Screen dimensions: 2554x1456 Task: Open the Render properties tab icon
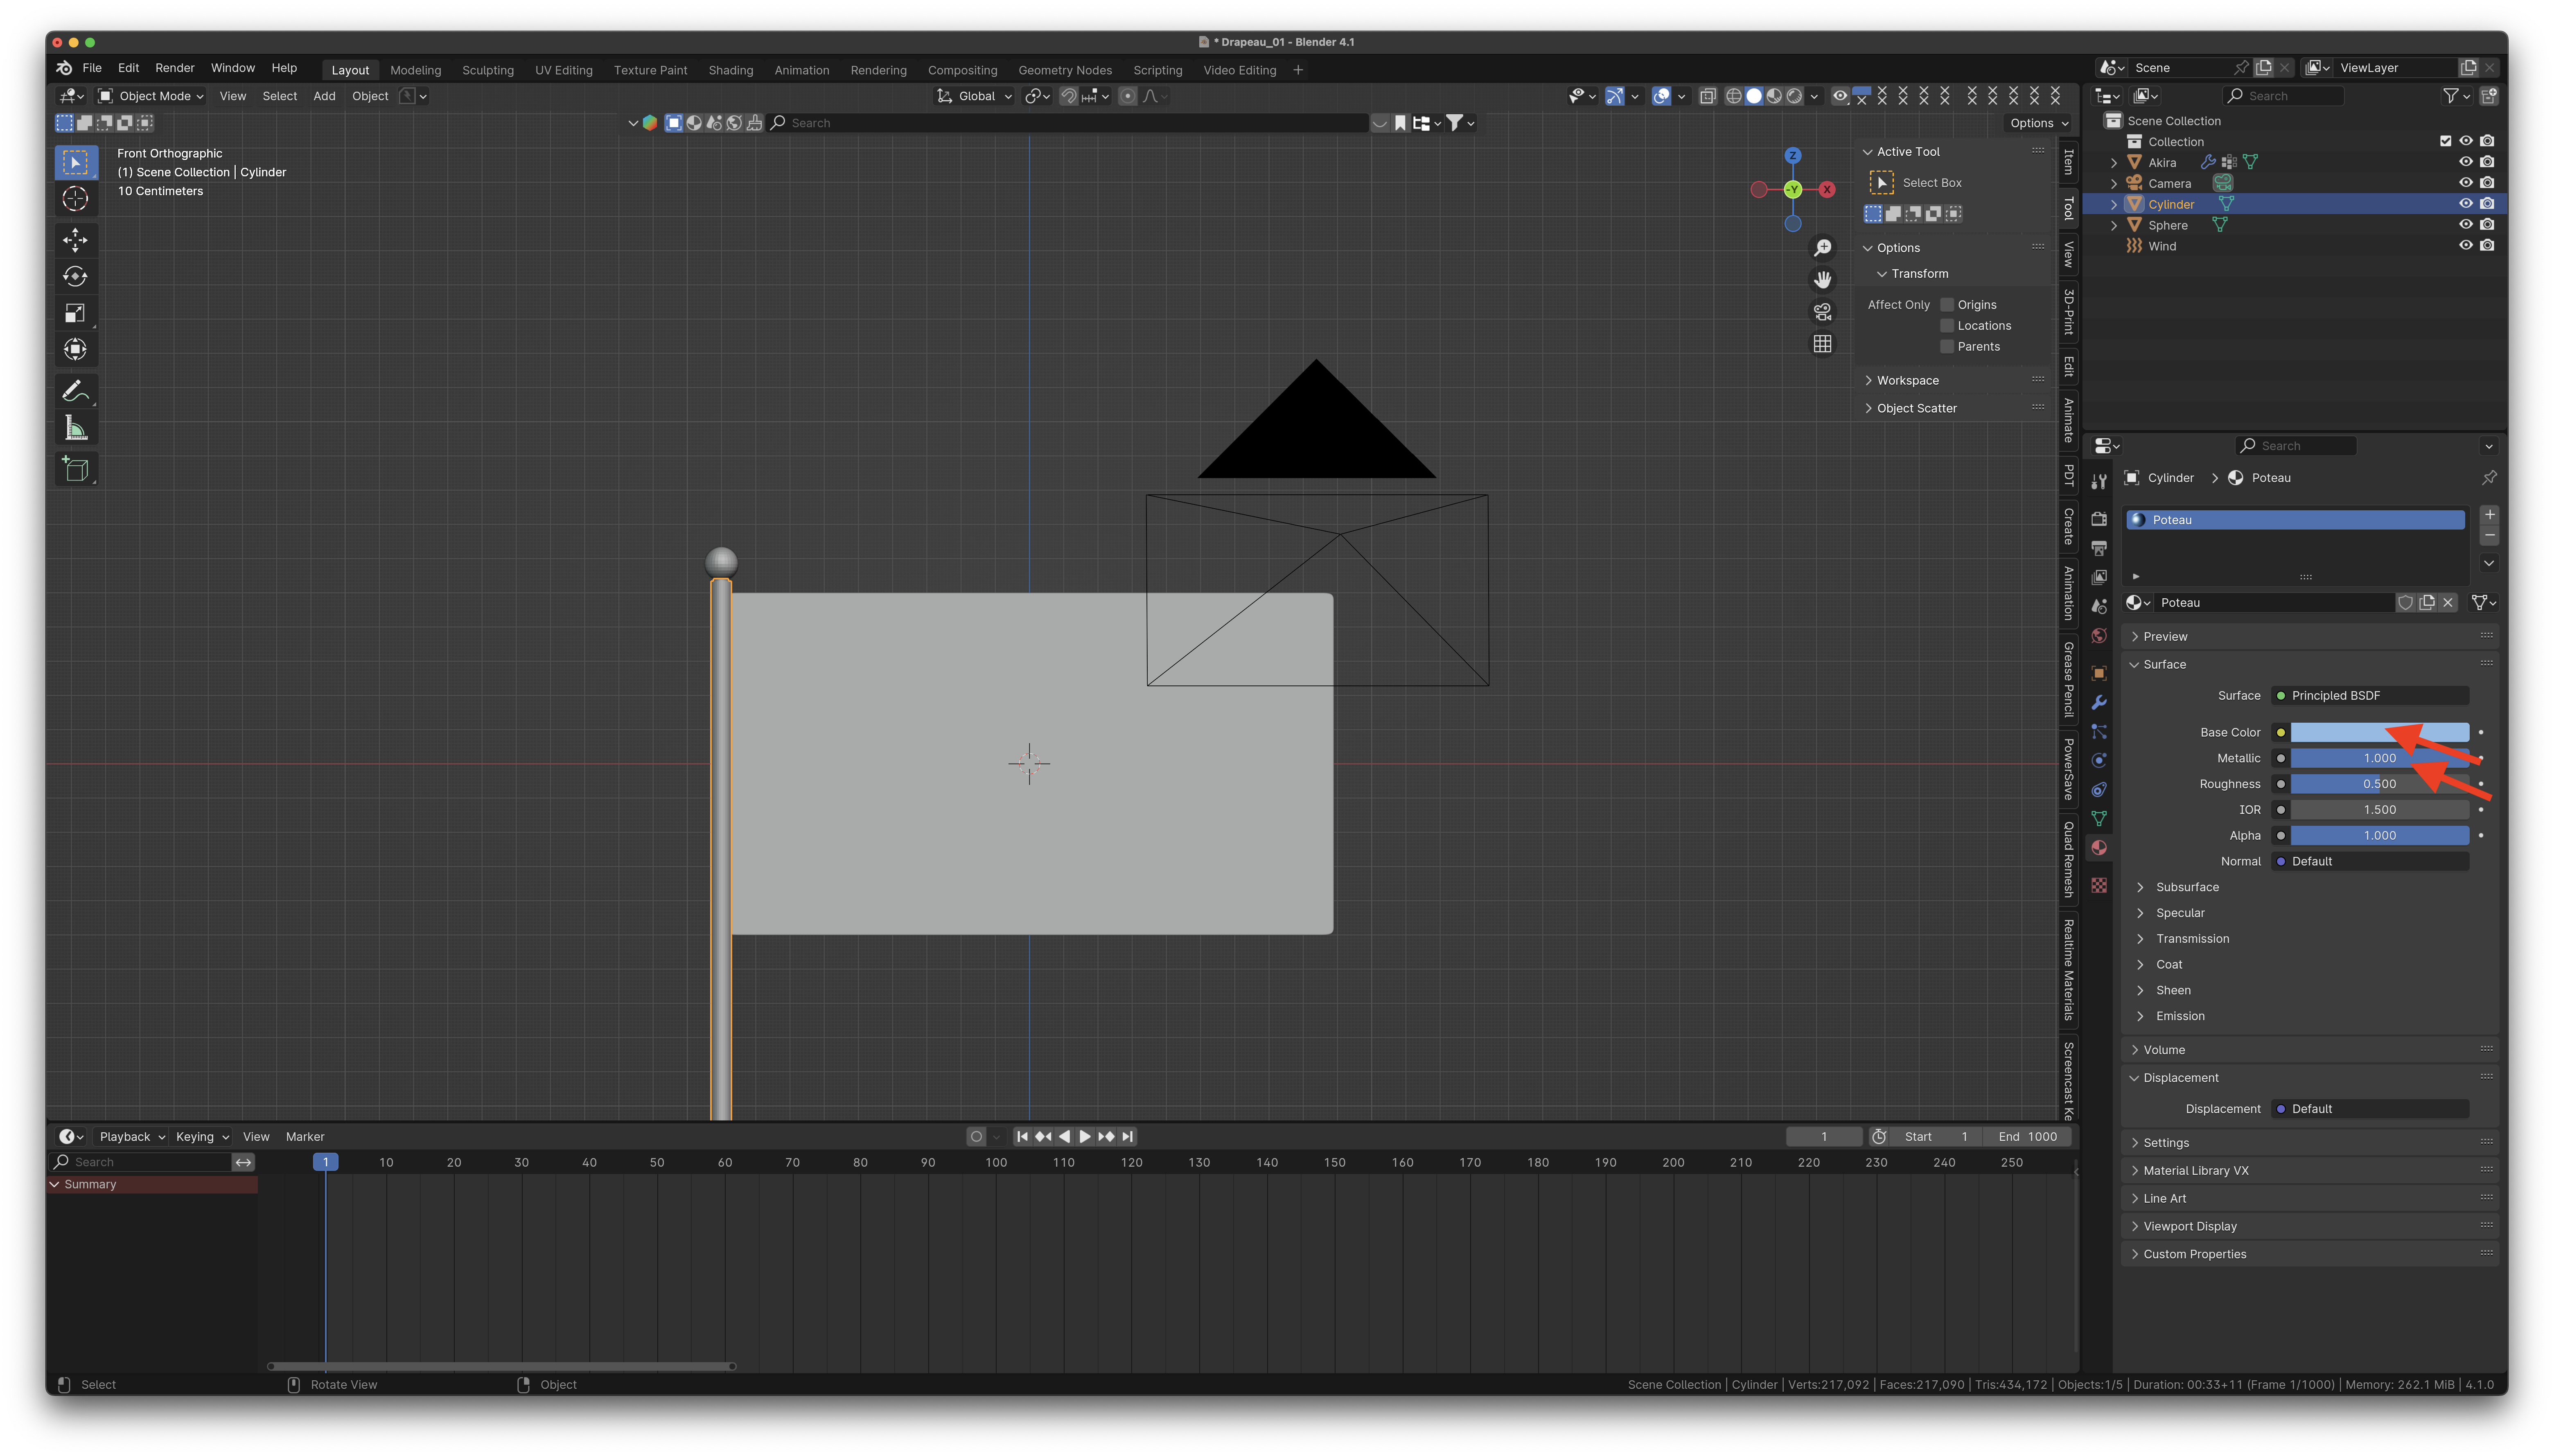click(x=2099, y=519)
